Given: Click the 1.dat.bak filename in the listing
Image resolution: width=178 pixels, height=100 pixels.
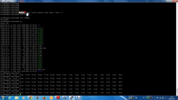Looking at the screenshot, I should tap(42, 48).
